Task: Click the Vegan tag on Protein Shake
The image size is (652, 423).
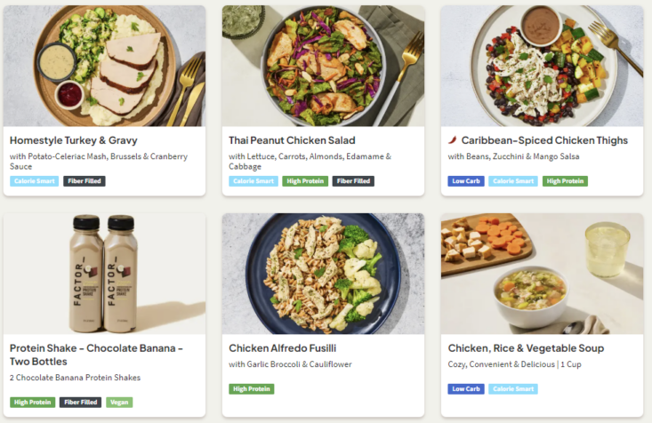Action: (119, 403)
